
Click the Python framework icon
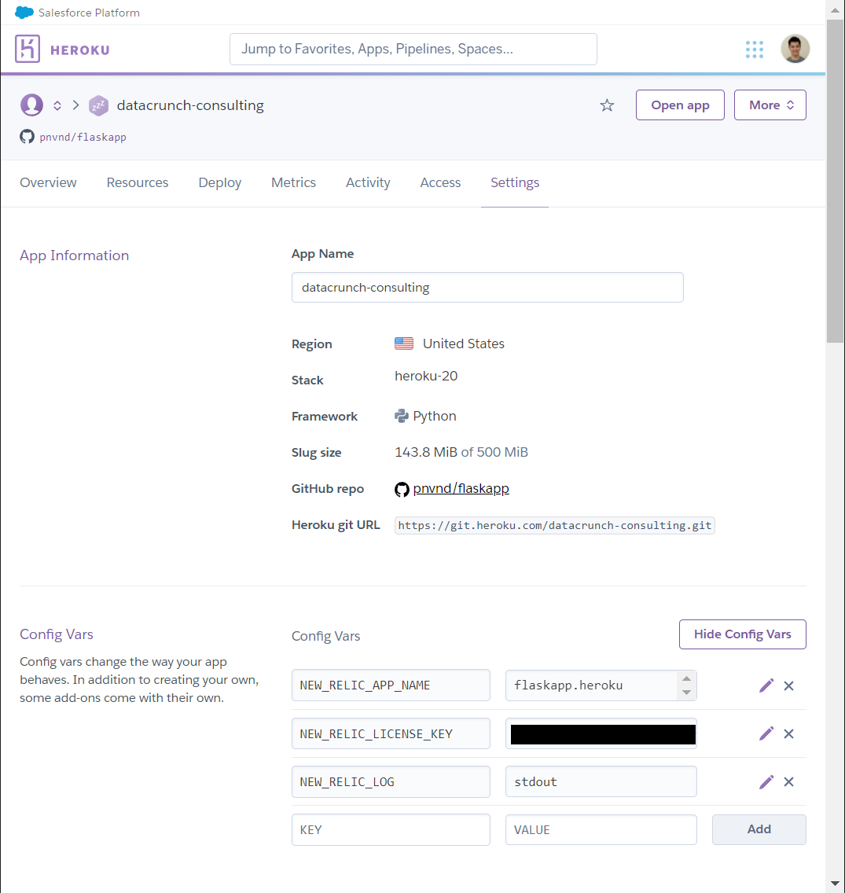[x=402, y=417]
